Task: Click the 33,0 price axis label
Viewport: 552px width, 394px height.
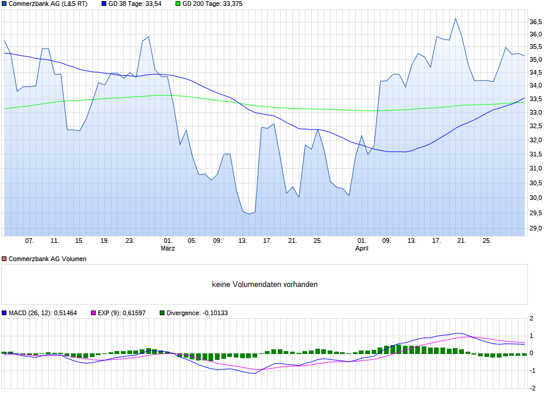Action: (x=536, y=112)
